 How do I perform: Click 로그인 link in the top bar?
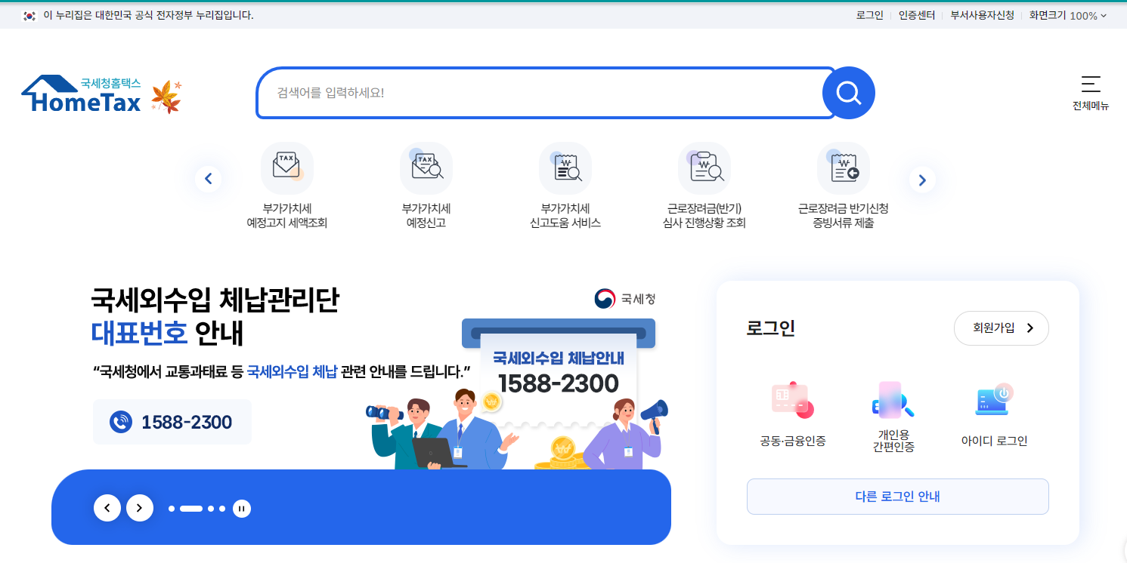(869, 15)
